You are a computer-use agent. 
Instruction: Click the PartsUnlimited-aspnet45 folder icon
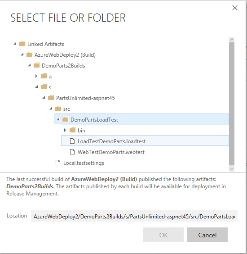[51, 98]
